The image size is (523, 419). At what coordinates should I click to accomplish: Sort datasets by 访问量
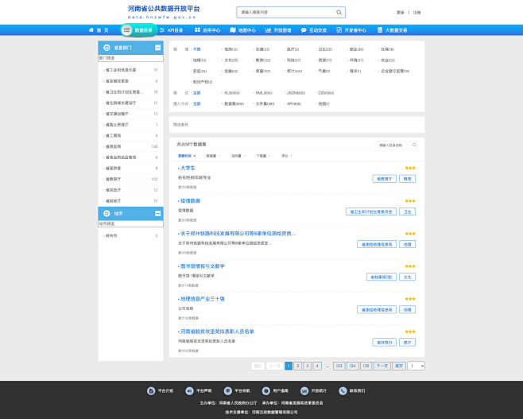click(238, 156)
